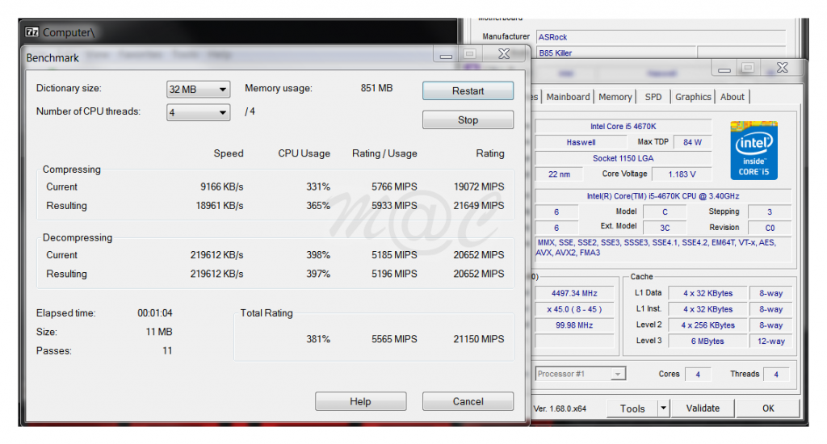
Task: Select the SPD tab
Action: click(653, 97)
